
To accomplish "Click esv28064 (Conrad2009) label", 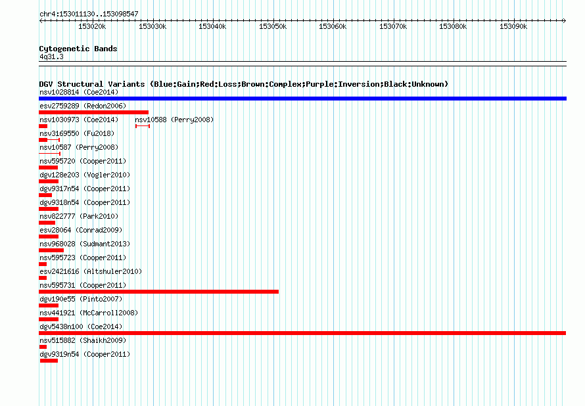I will click(x=81, y=230).
